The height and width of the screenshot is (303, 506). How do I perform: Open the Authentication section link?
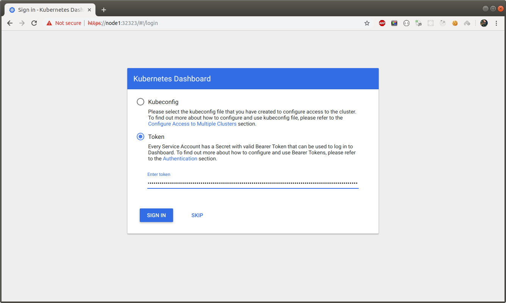(x=180, y=158)
